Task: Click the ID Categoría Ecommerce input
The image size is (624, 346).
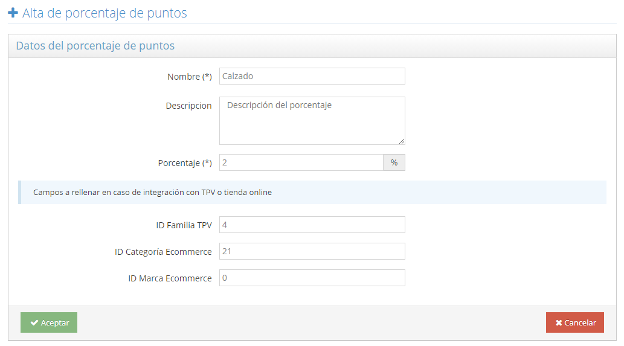Action: coord(312,251)
